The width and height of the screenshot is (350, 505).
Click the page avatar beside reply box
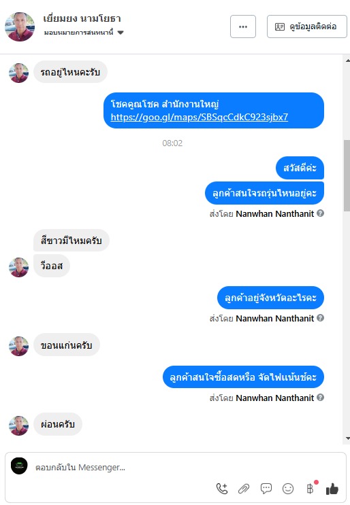pos(19,466)
